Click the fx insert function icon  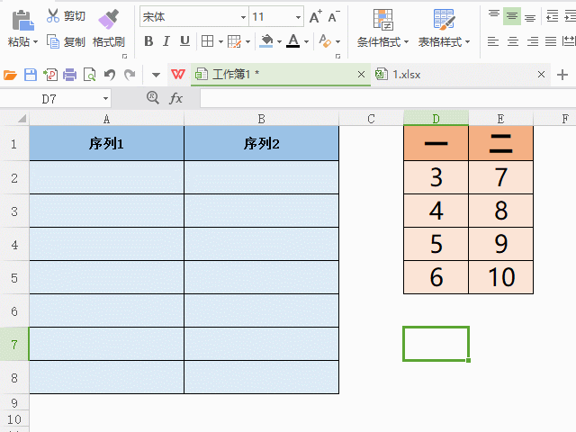point(176,98)
